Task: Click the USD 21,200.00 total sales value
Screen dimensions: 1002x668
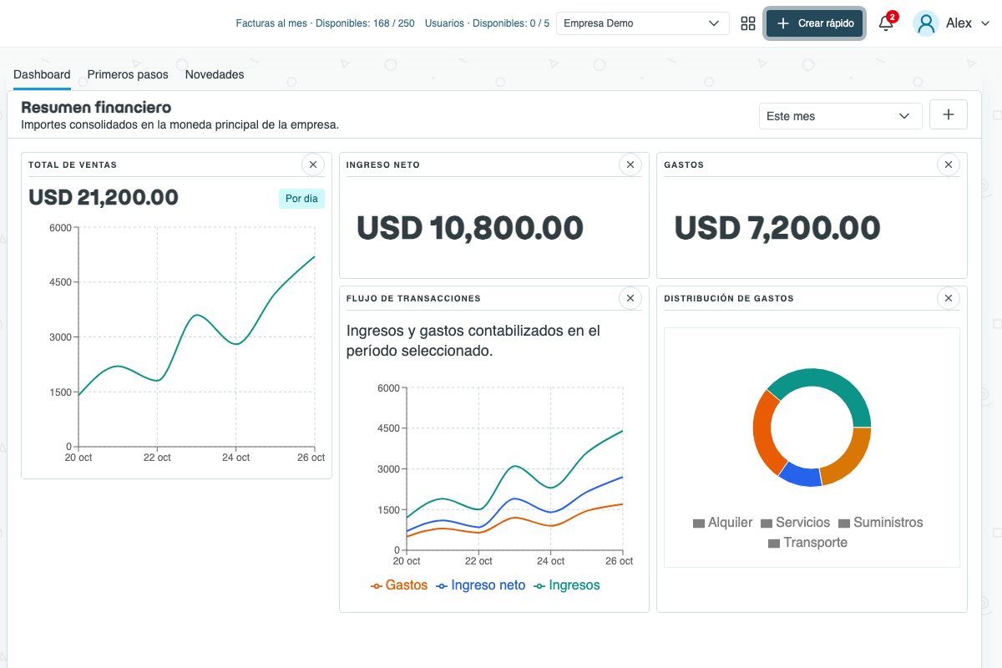Action: [104, 198]
